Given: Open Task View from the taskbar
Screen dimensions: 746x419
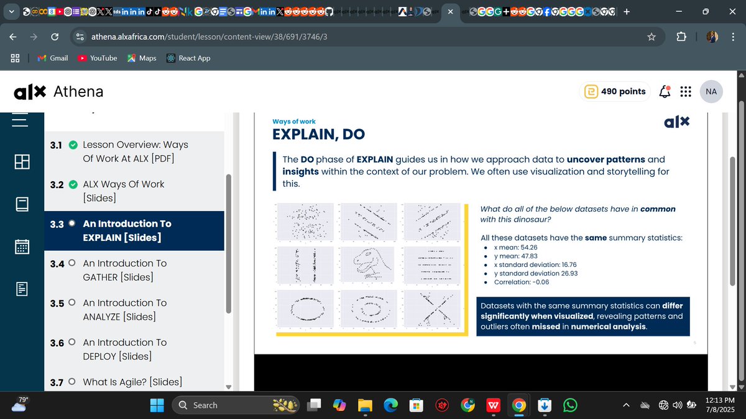Looking at the screenshot, I should [315, 405].
